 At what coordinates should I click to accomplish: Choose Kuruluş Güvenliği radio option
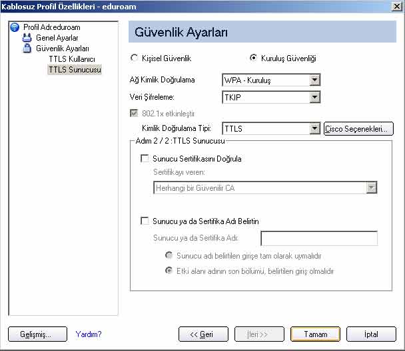pos(253,58)
